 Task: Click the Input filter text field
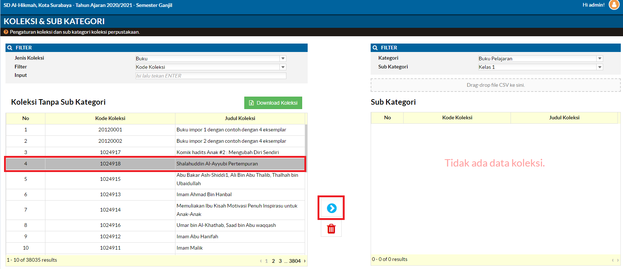point(211,76)
